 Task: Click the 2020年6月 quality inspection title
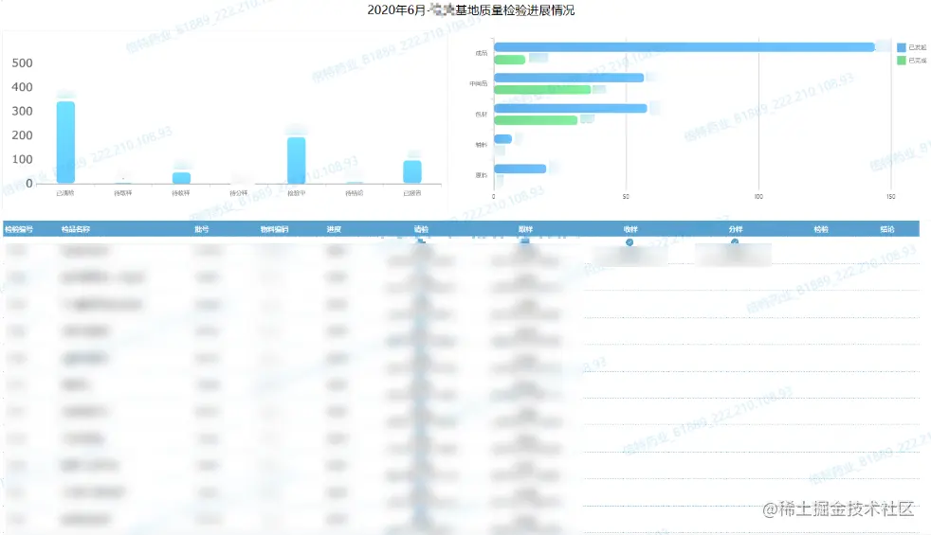471,10
